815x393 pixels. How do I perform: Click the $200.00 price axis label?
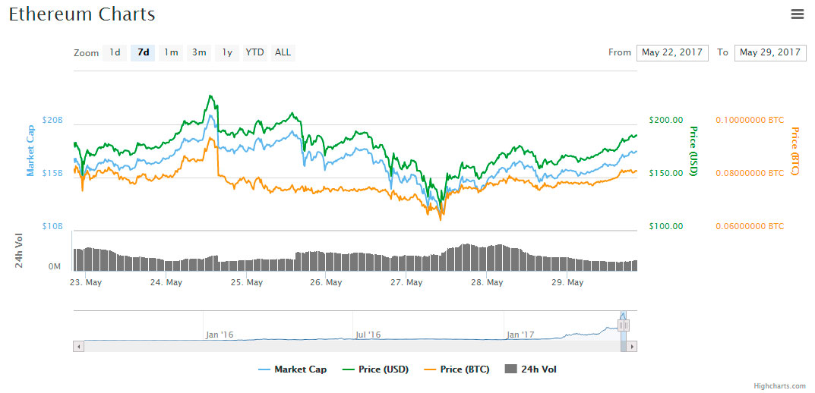[666, 120]
